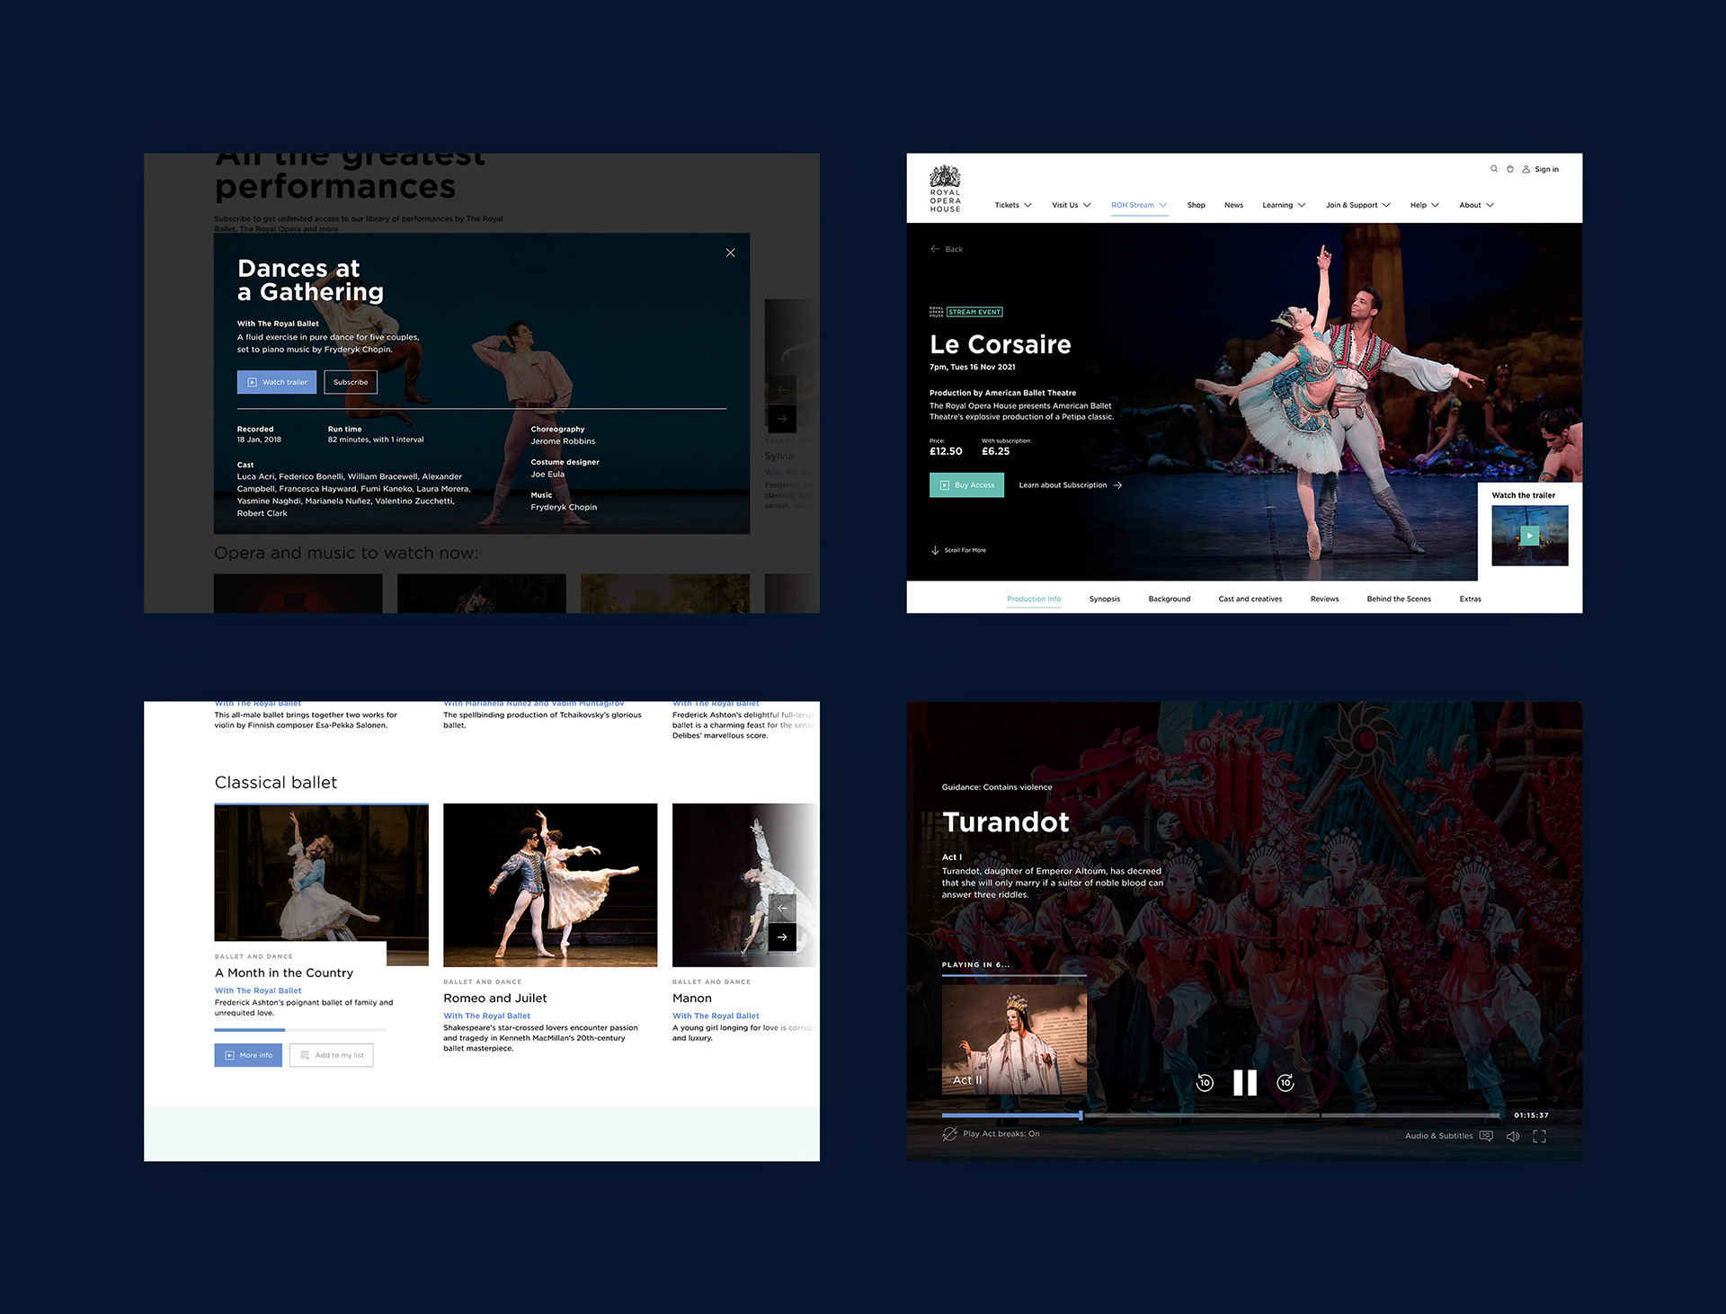
Task: Go Back from the Le Corsaire page
Action: point(947,249)
